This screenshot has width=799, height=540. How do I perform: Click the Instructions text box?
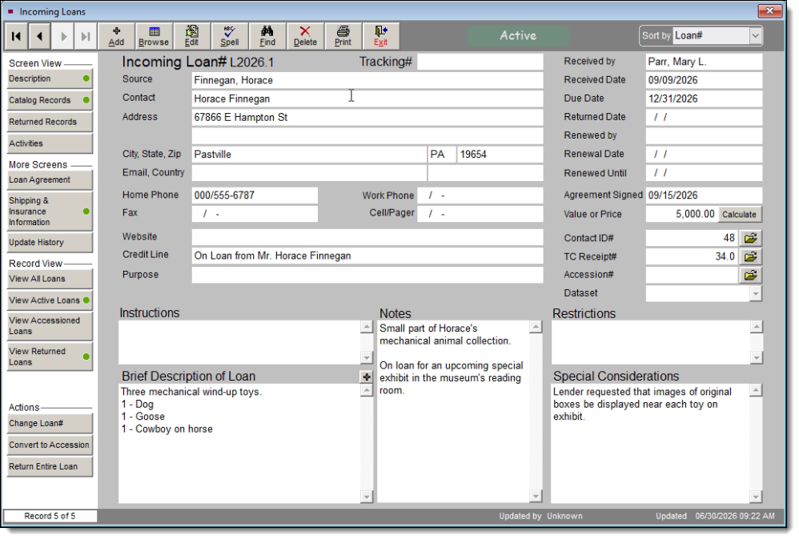click(x=239, y=342)
